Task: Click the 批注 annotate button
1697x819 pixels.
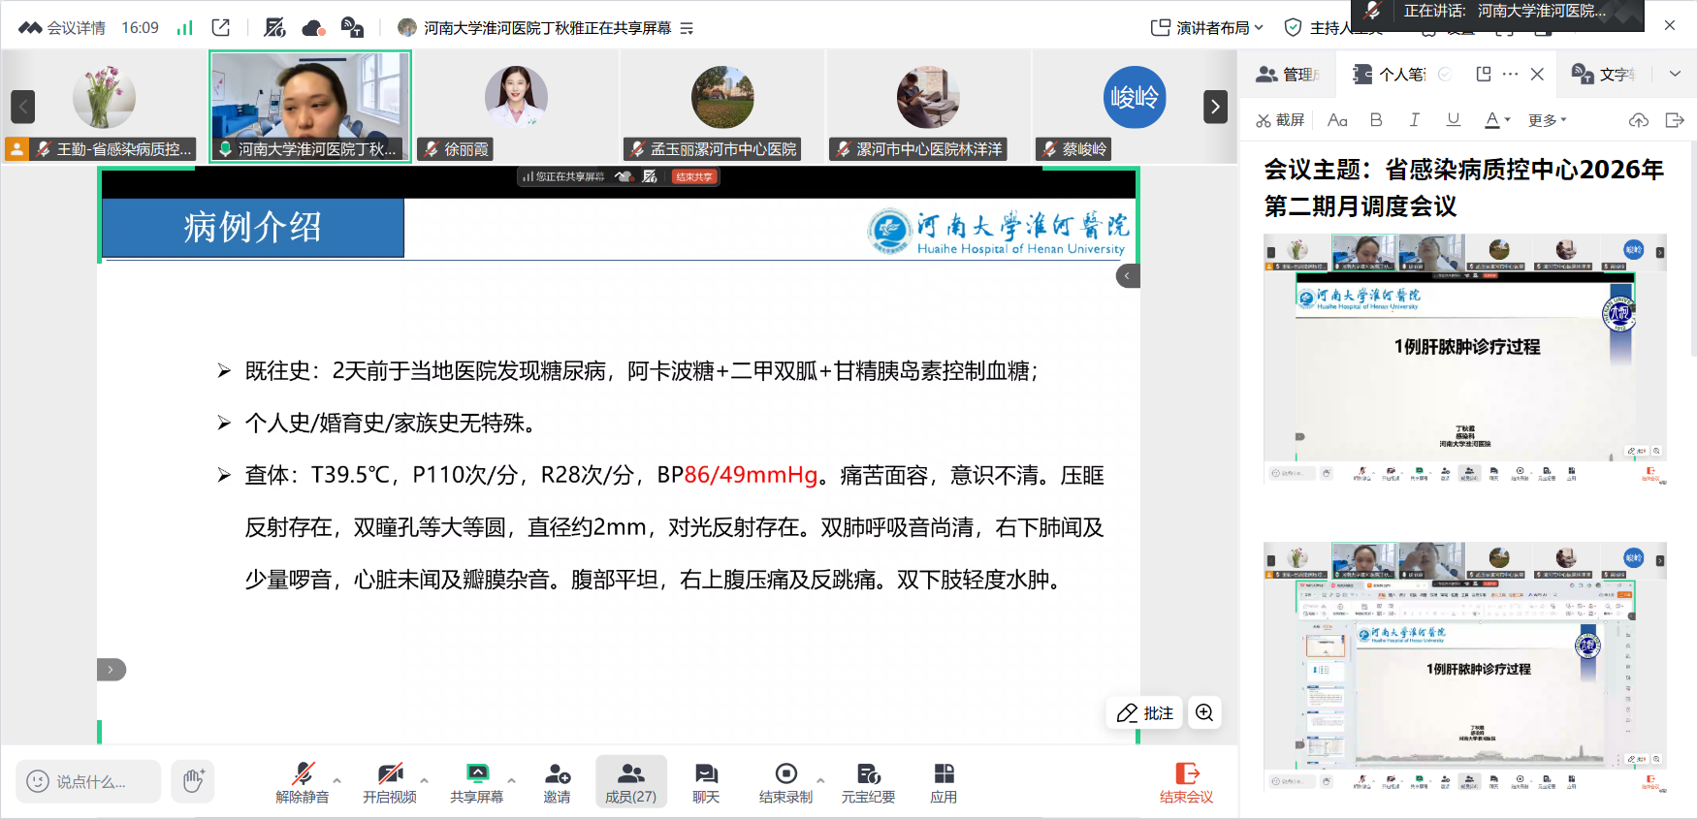Action: 1145,713
